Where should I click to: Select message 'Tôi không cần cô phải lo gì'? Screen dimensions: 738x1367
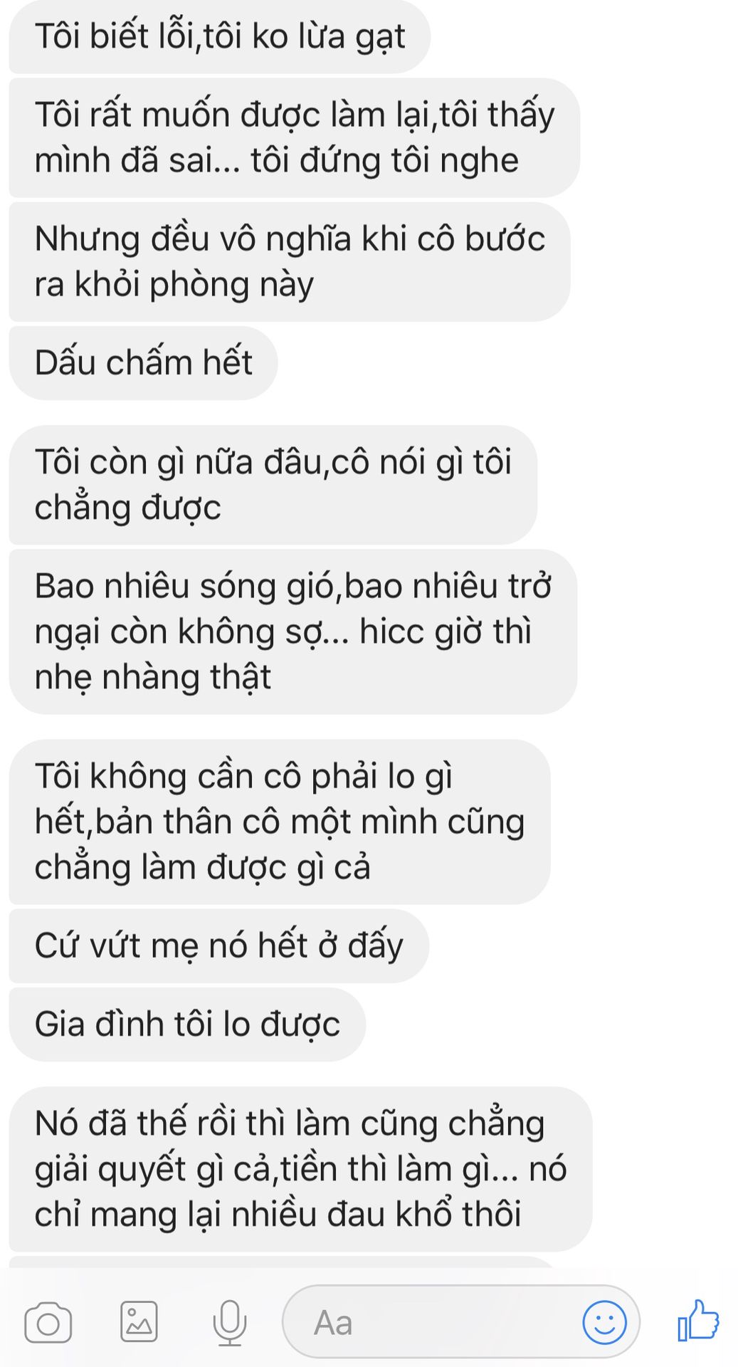(280, 822)
